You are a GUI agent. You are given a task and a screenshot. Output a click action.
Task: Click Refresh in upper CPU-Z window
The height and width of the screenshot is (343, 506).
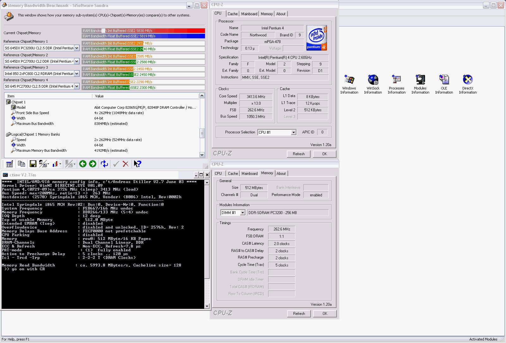(299, 154)
